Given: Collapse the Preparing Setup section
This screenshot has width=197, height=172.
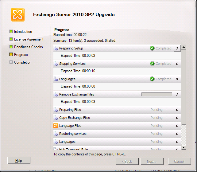Looking at the screenshot, I should (x=177, y=48).
